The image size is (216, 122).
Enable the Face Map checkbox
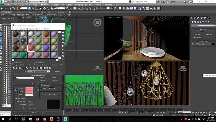[39, 80]
